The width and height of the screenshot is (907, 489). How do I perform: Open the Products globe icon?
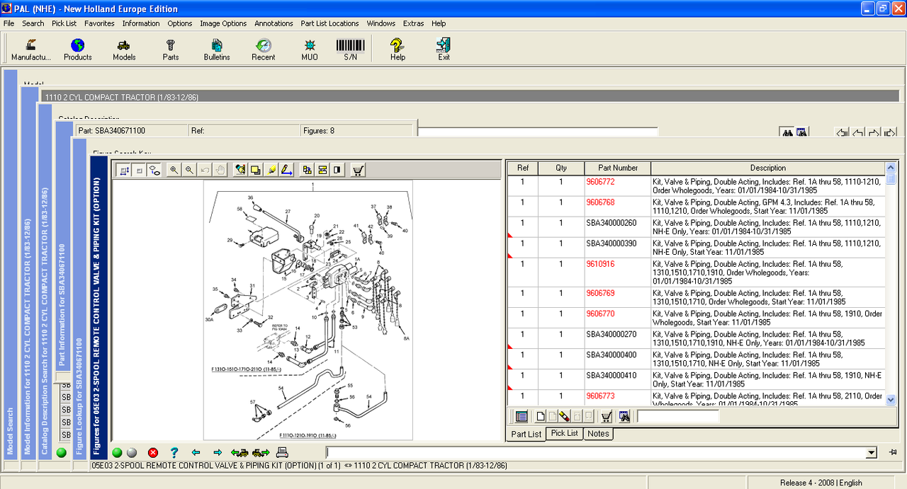tap(78, 49)
